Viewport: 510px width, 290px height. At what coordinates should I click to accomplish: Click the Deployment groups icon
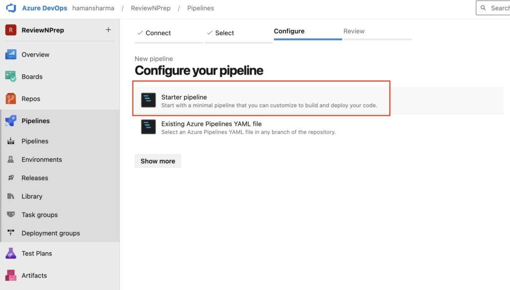[11, 233]
